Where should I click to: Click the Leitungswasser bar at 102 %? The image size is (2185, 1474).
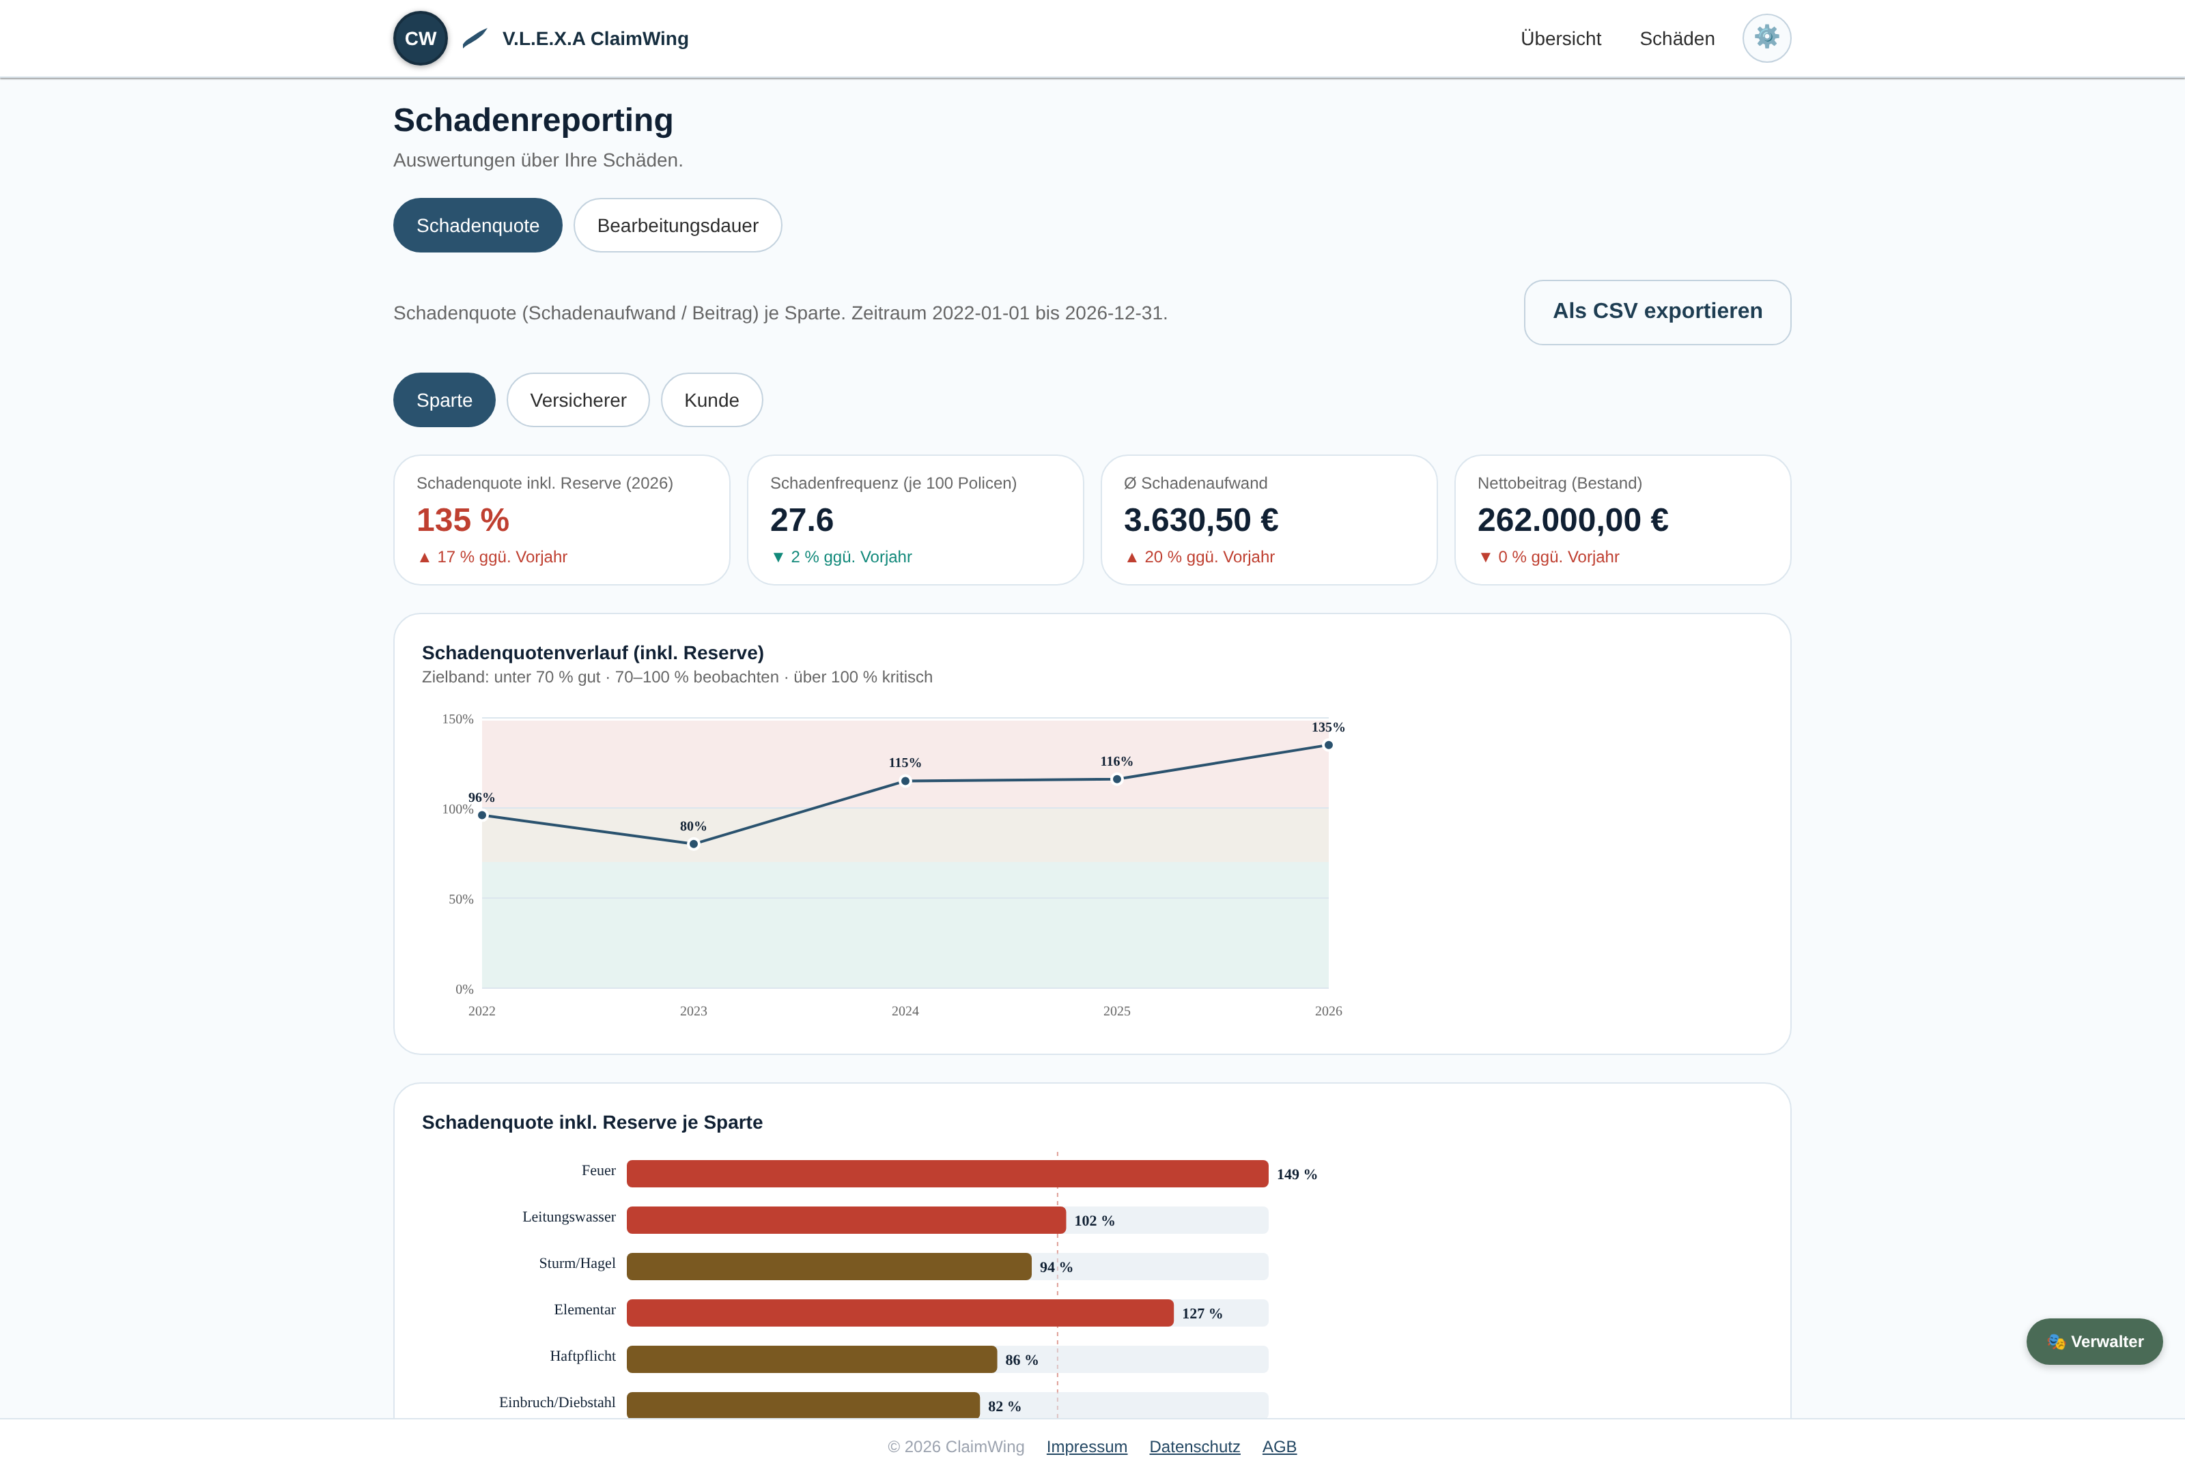[846, 1219]
